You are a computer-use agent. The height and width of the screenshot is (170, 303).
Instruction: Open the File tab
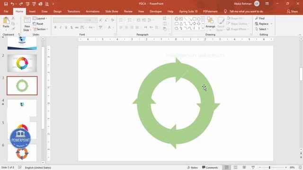click(x=6, y=11)
